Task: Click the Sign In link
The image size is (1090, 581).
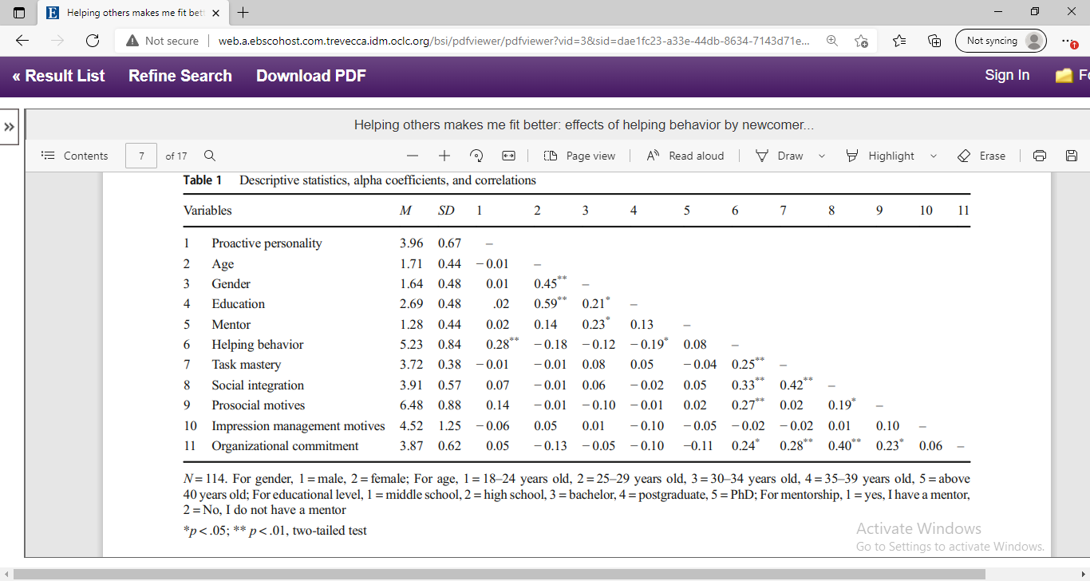Action: [1007, 75]
